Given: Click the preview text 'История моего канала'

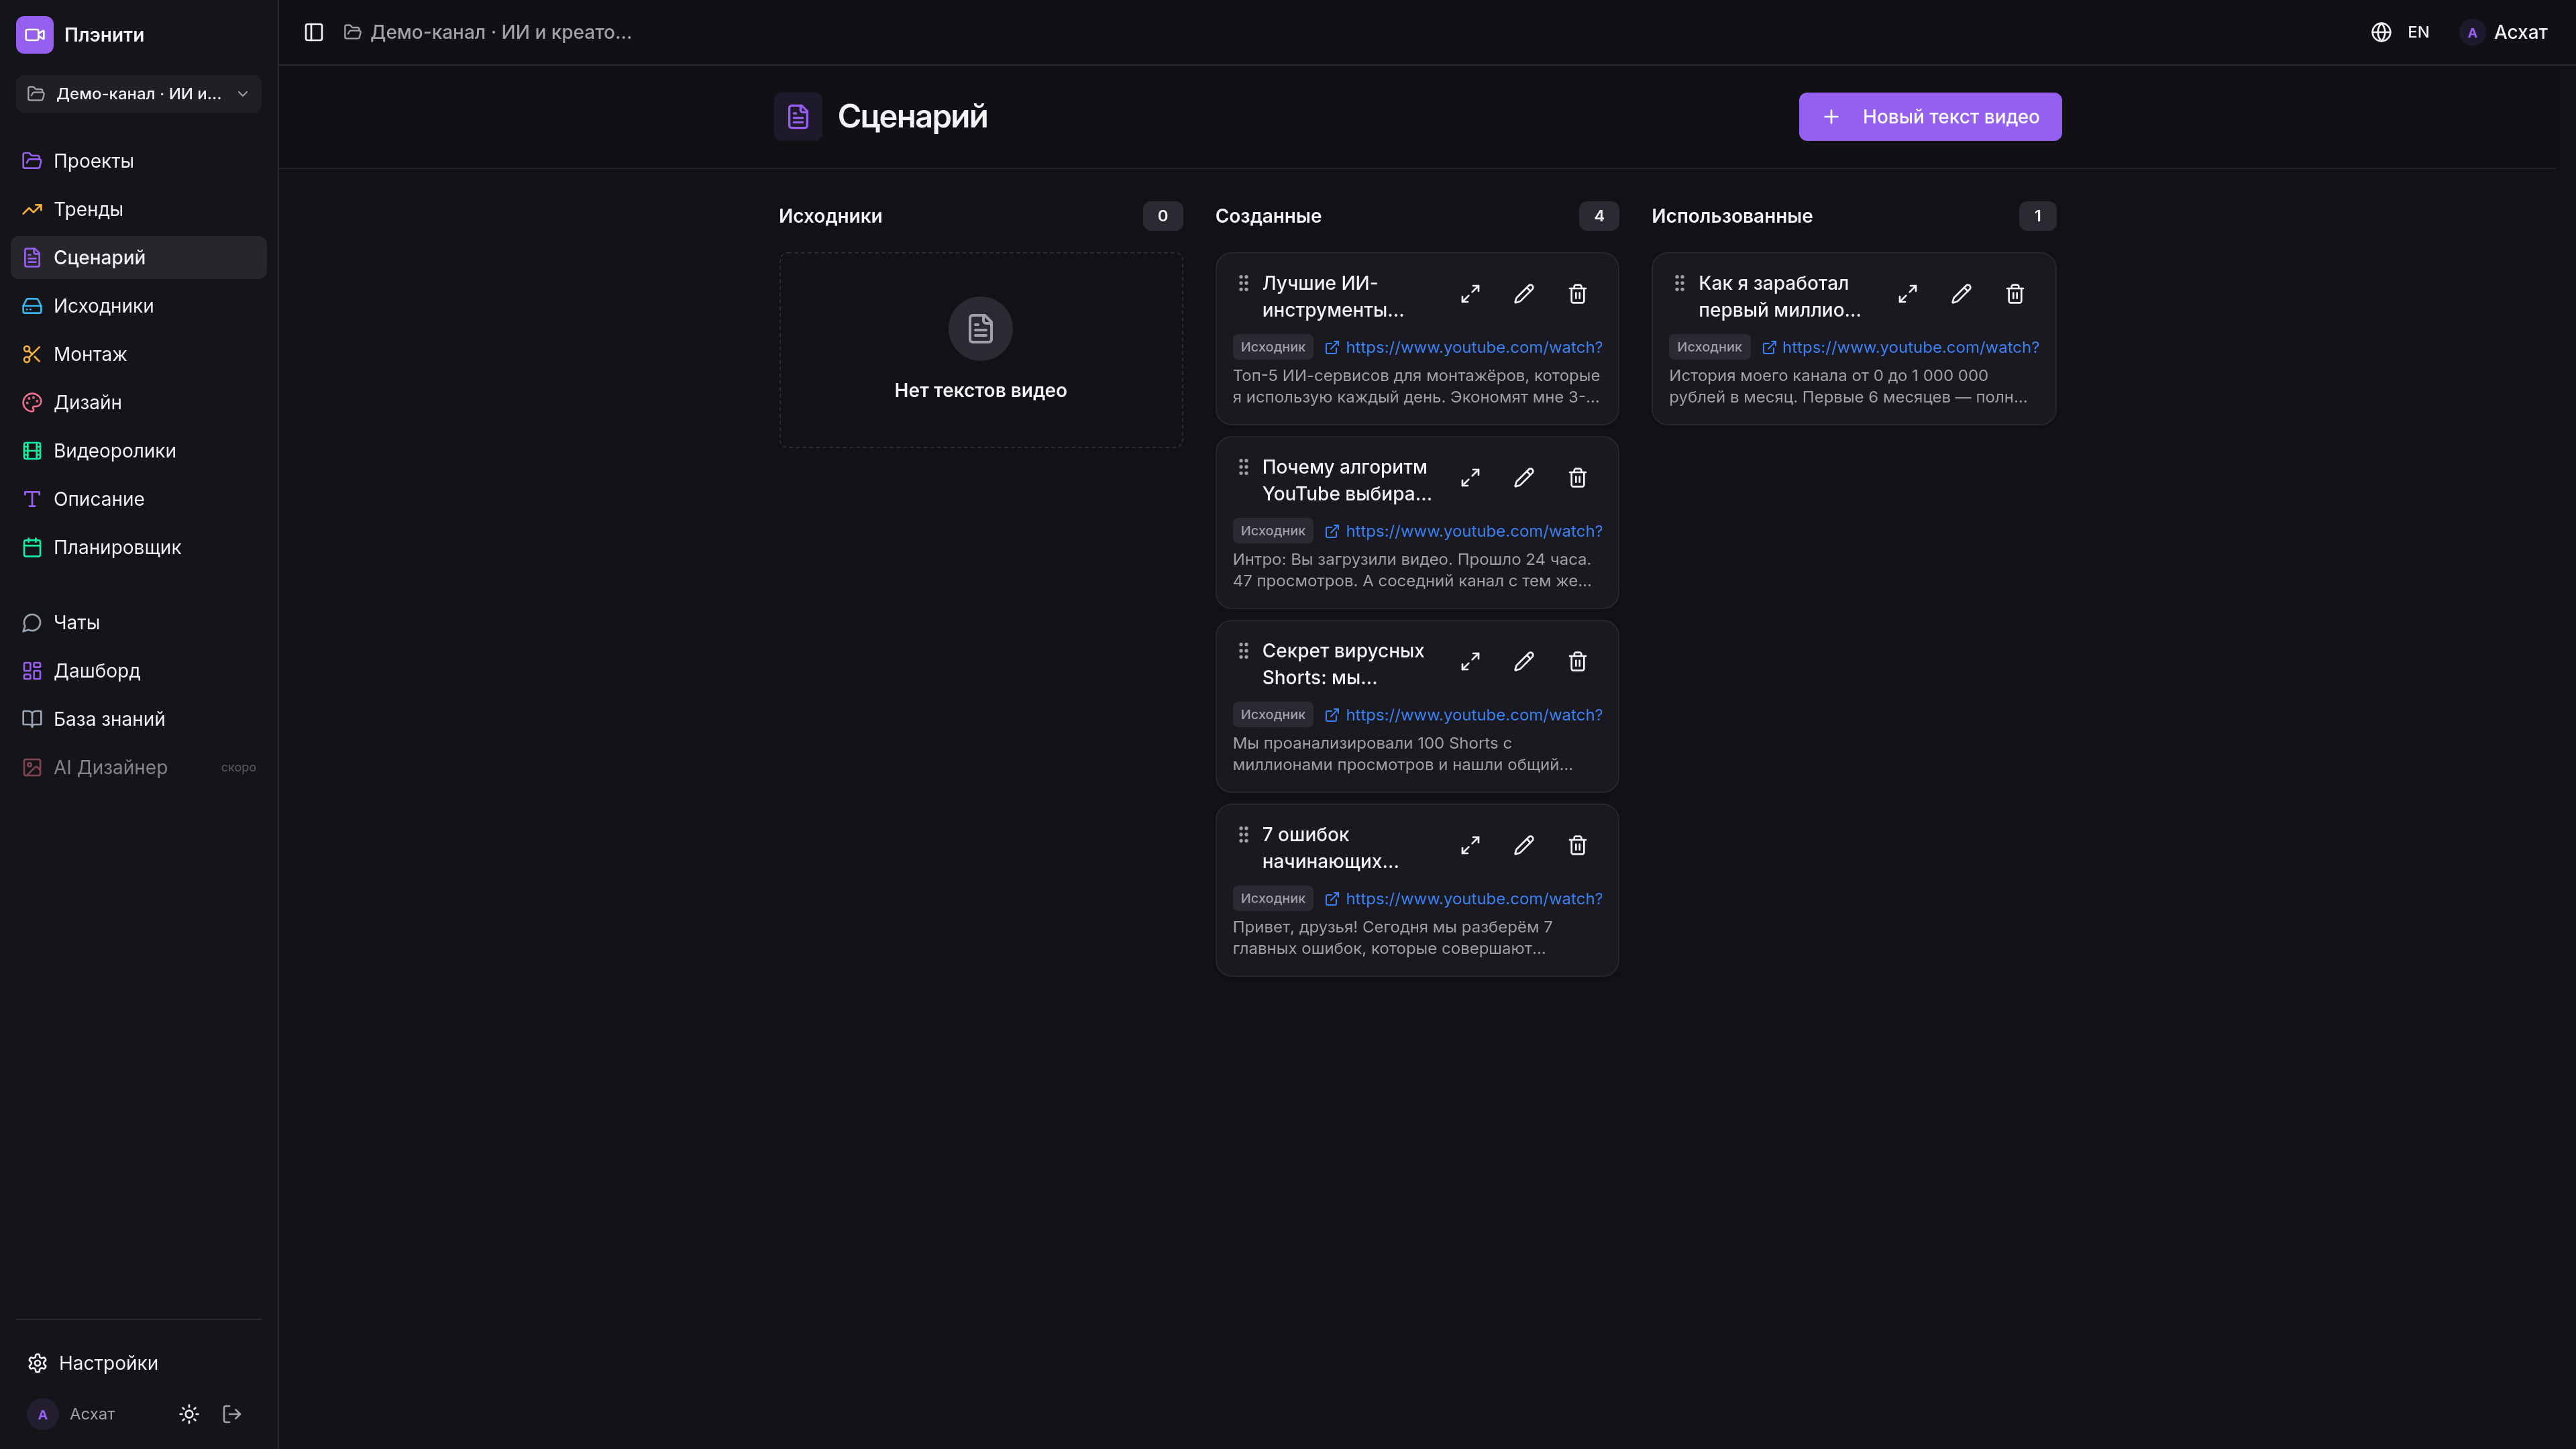Looking at the screenshot, I should coord(1848,386).
